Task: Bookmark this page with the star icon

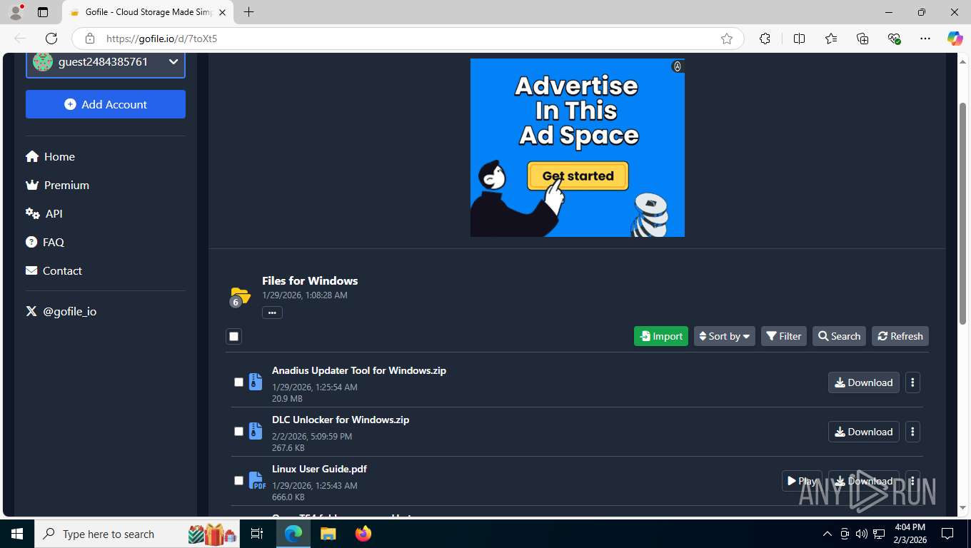Action: click(x=727, y=39)
